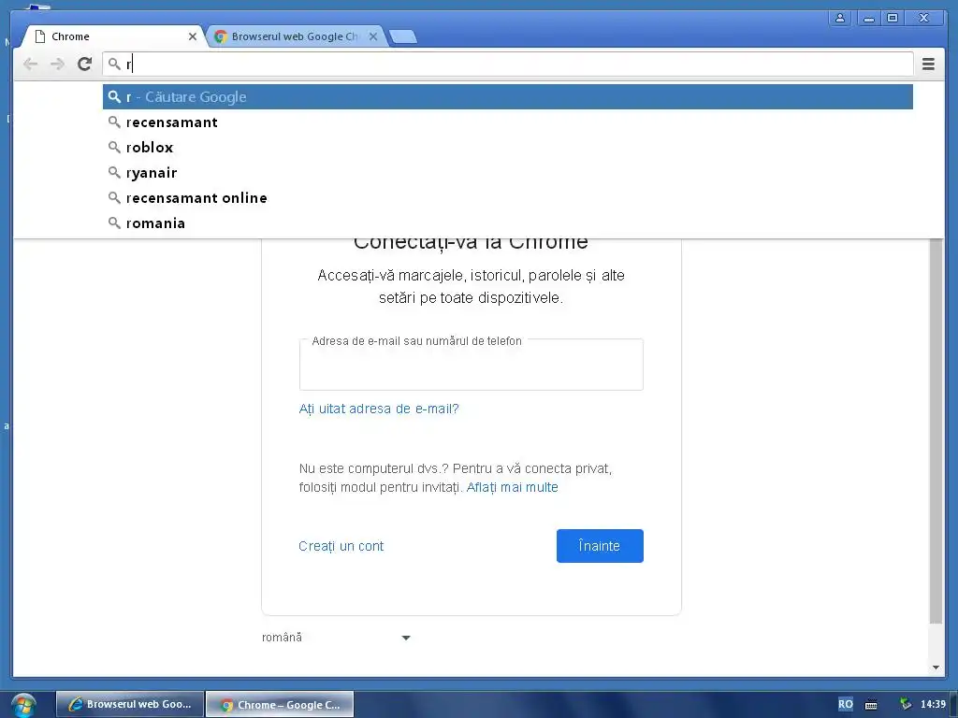The height and width of the screenshot is (718, 958).
Task: Click the scrollbar down arrow
Action: tap(936, 668)
